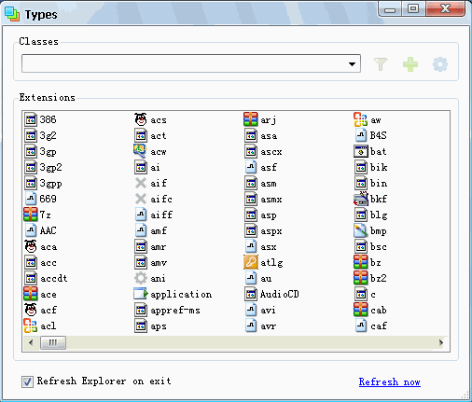Click the Refresh now link

(389, 381)
